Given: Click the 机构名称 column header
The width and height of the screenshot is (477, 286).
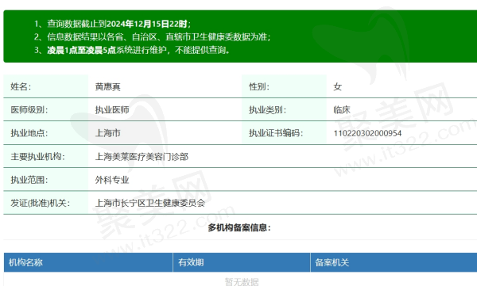Looking at the screenshot, I should coord(88,262).
